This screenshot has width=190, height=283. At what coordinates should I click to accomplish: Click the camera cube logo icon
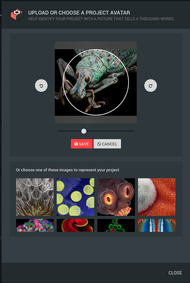17,15
